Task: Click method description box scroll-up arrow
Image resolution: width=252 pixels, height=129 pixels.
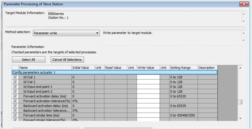Action: tap(244, 33)
